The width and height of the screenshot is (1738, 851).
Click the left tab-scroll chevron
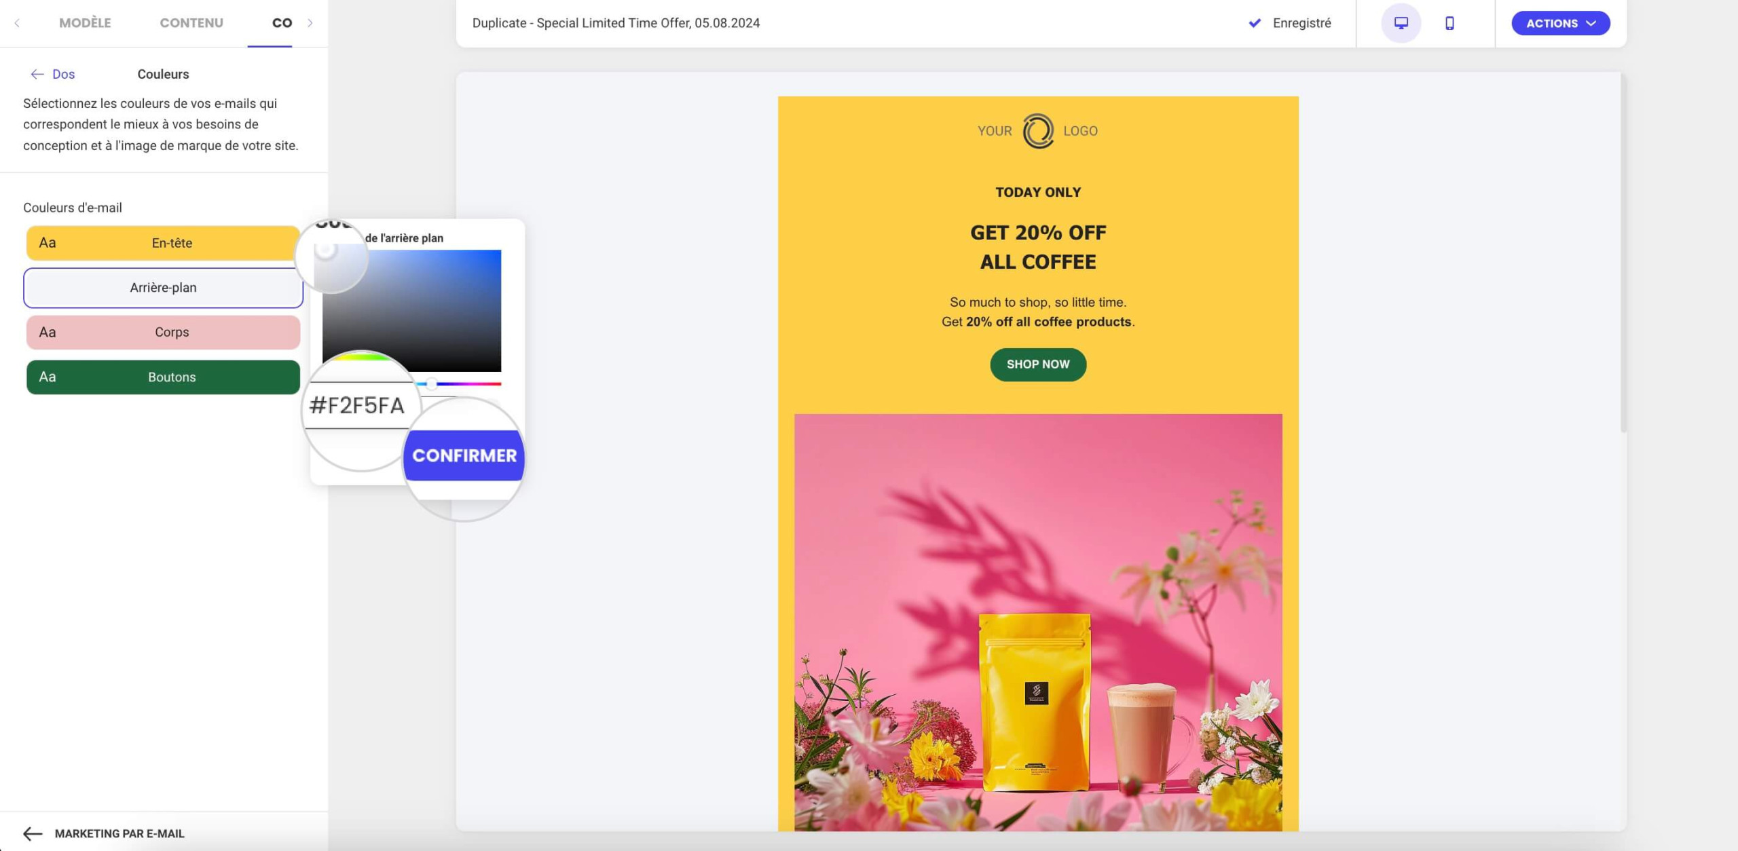pyautogui.click(x=17, y=23)
